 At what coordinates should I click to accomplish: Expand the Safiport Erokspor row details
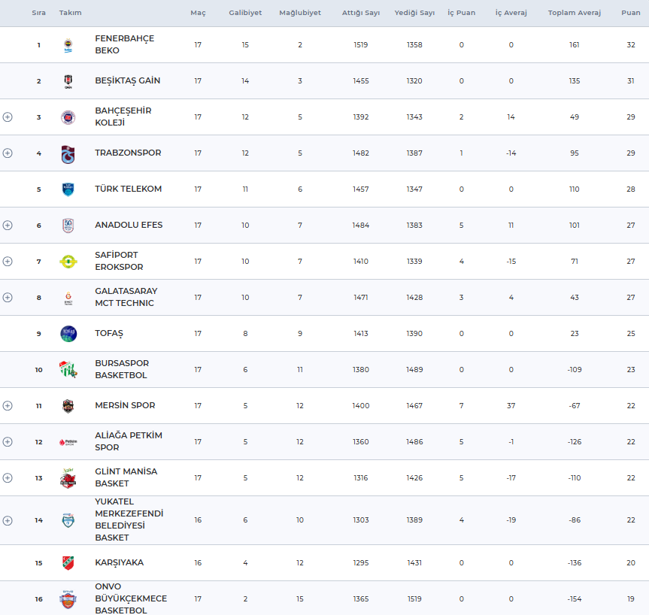(8, 262)
